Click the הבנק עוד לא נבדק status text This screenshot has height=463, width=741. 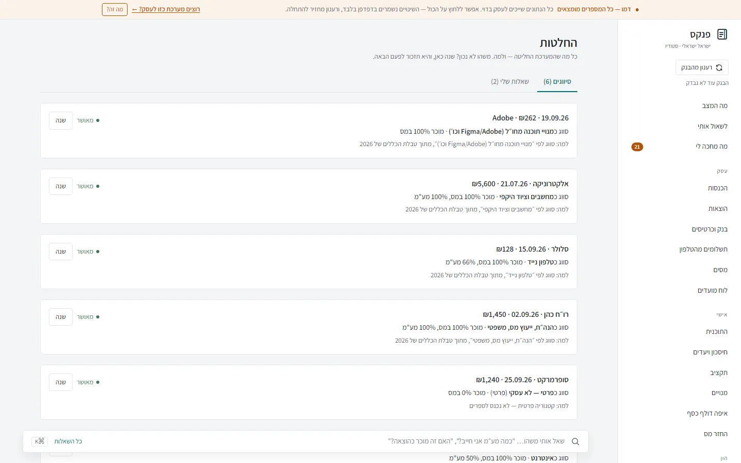tap(707, 83)
